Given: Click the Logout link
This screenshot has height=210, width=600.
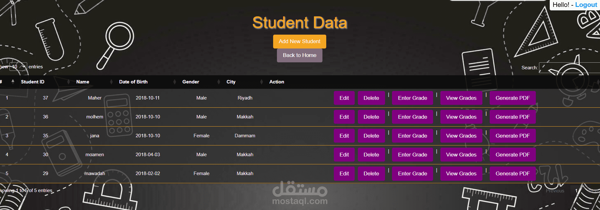Looking at the screenshot, I should (x=586, y=5).
